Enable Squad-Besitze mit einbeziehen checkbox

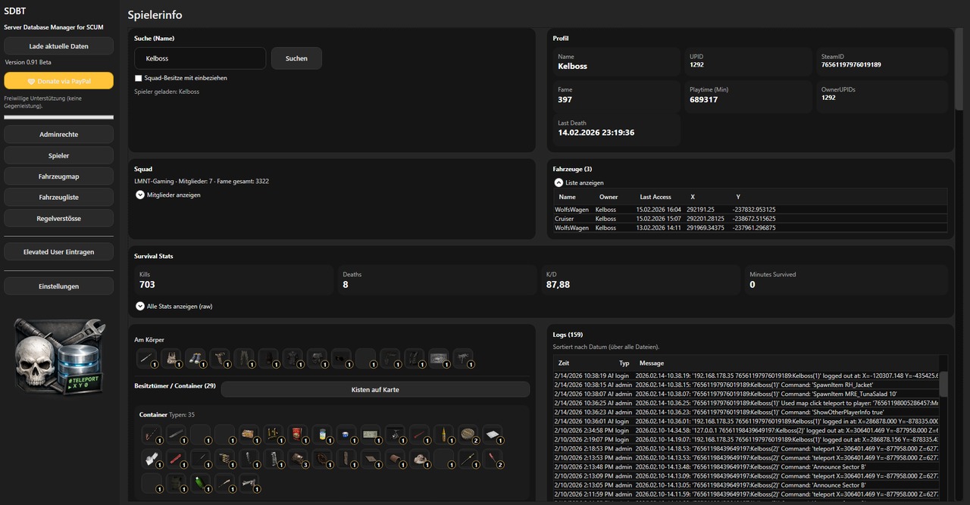pyautogui.click(x=139, y=78)
